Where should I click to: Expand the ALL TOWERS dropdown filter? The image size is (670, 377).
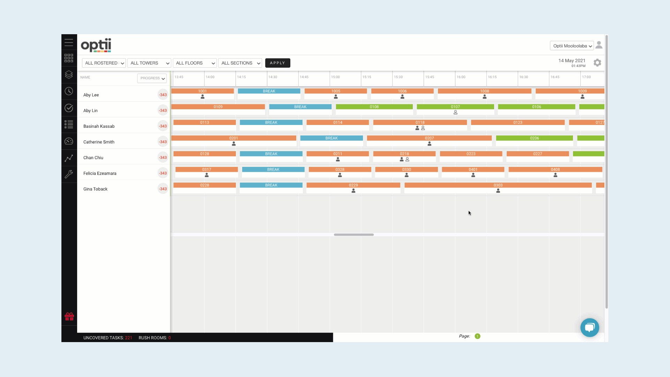coord(149,62)
